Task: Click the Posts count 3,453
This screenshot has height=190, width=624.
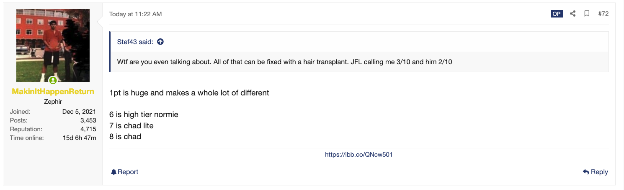Action: point(88,120)
